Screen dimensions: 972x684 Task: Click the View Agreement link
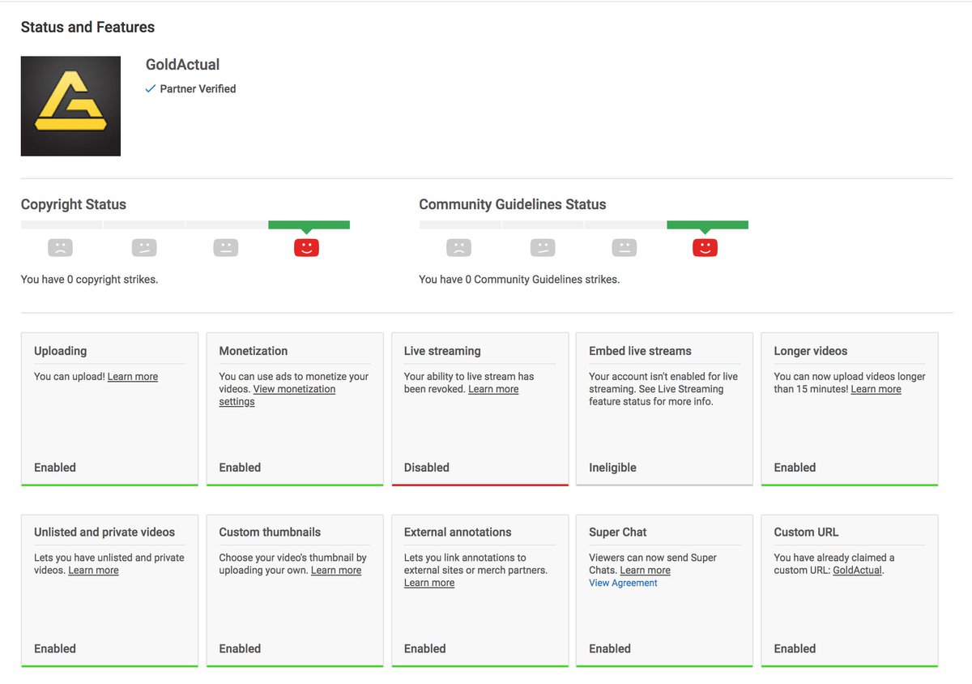tap(623, 583)
